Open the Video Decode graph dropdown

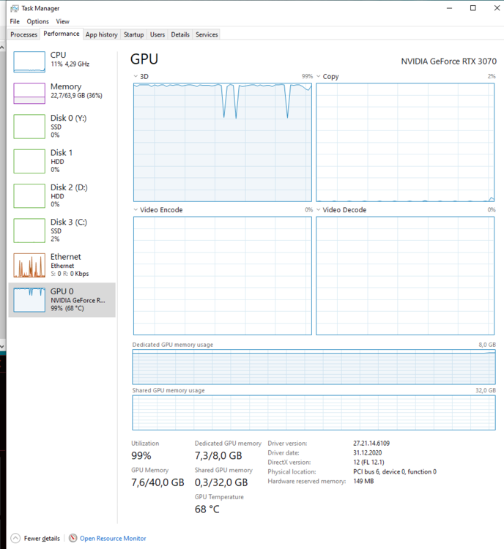coord(318,210)
